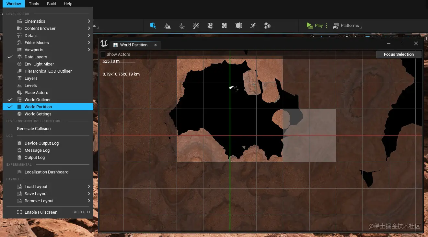
Task: Click the Layers icon in Window menu
Action: click(x=19, y=78)
